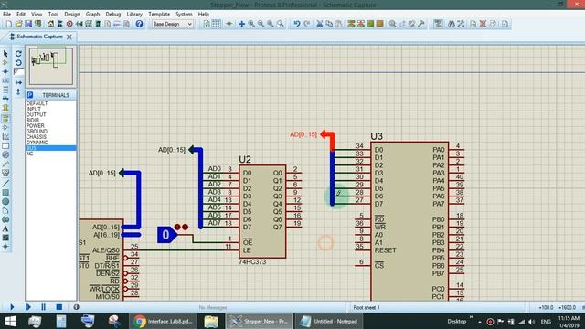Open the Library menu
The height and width of the screenshot is (329, 585).
[134, 14]
